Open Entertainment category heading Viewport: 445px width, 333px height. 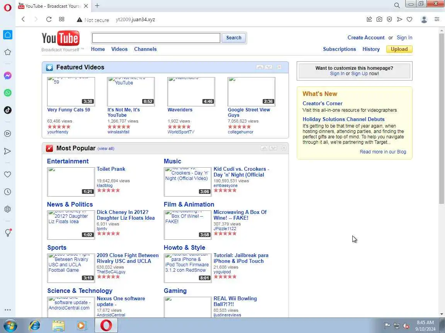point(68,161)
